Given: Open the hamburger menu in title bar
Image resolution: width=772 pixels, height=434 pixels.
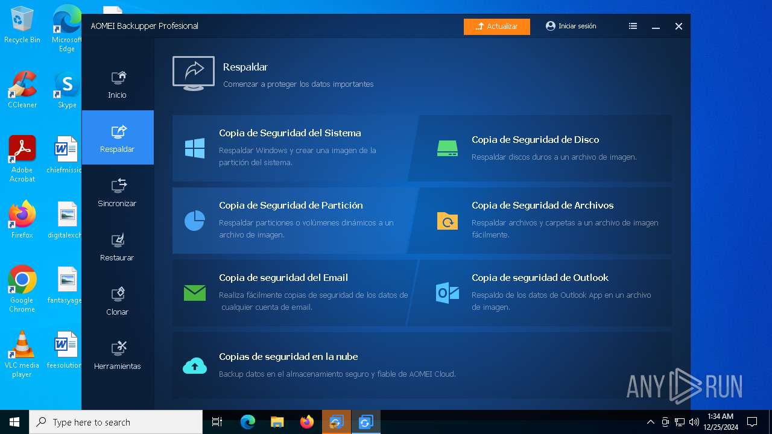Looking at the screenshot, I should point(633,27).
